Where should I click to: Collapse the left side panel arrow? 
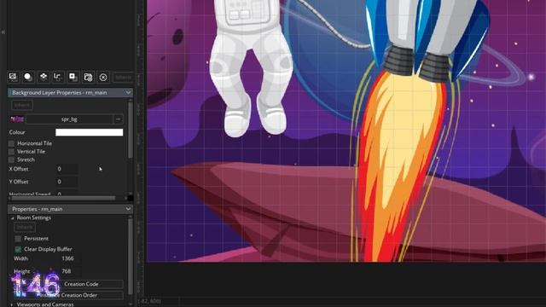click(x=3, y=32)
